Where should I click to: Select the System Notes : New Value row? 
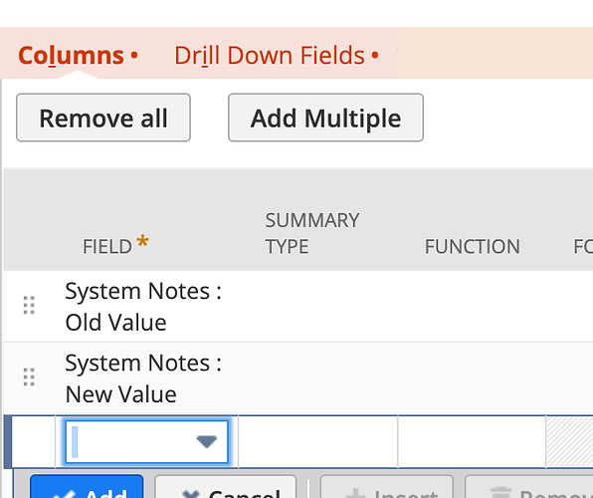pyautogui.click(x=298, y=377)
